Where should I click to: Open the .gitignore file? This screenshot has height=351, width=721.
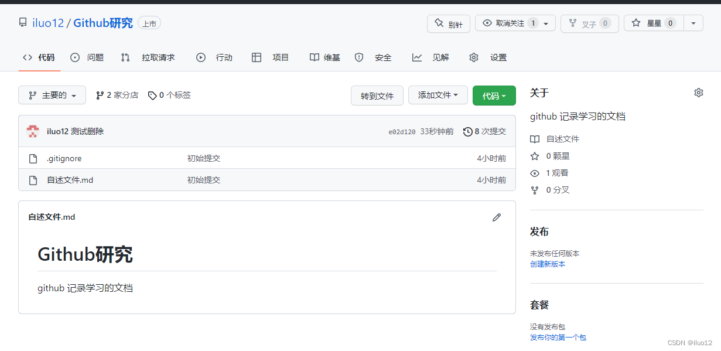[64, 158]
